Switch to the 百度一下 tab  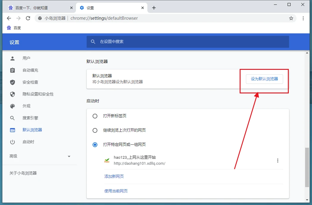pyautogui.click(x=40, y=8)
